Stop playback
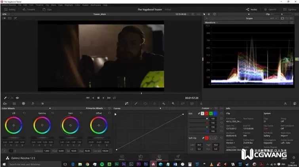299x167 pixels. [x=98, y=98]
